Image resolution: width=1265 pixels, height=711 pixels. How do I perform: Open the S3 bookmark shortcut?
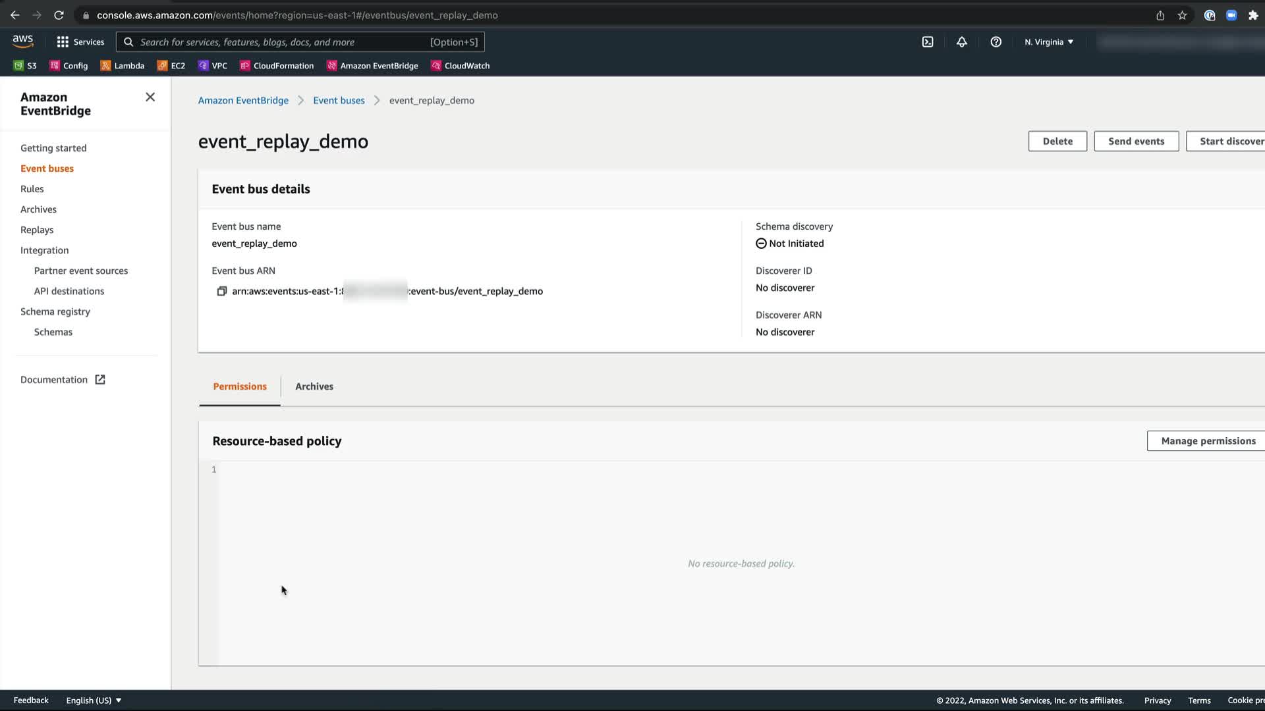pyautogui.click(x=25, y=66)
